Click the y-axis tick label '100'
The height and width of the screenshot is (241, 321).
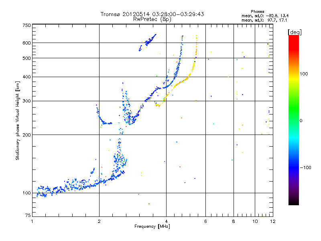pos(26,193)
